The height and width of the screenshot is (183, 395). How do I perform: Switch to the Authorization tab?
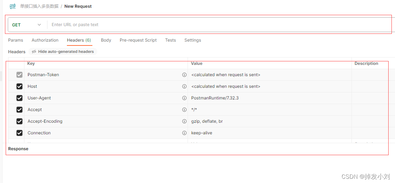click(45, 40)
